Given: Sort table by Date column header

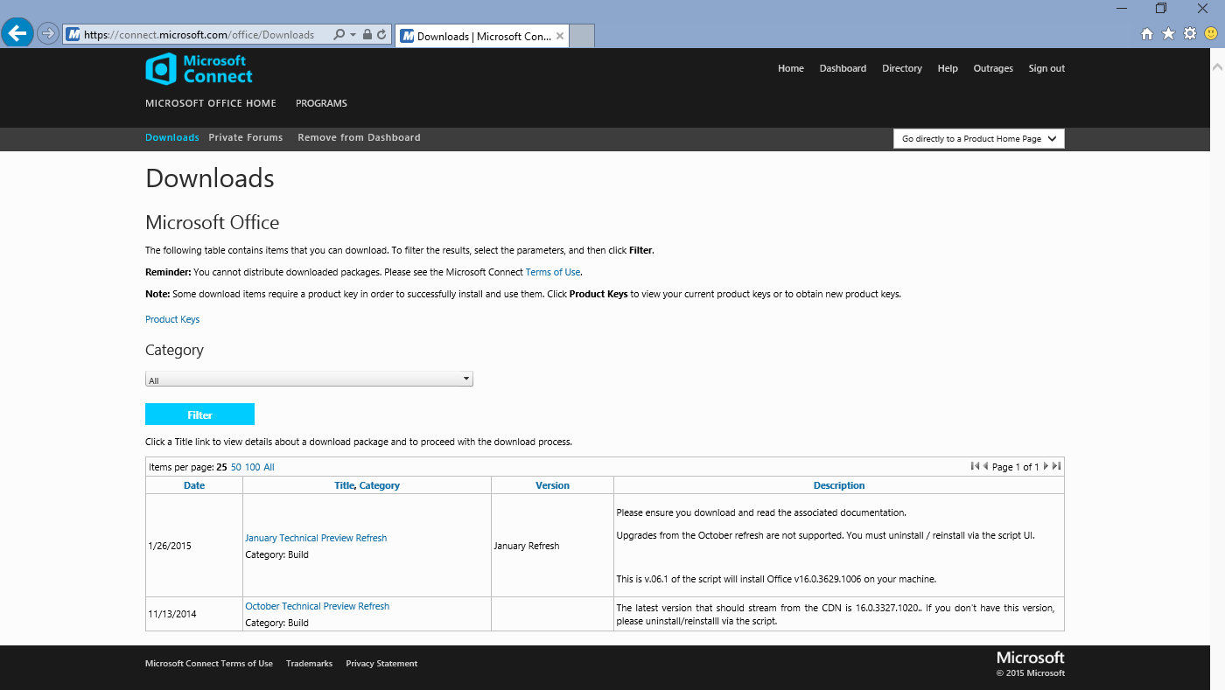Looking at the screenshot, I should [x=194, y=485].
